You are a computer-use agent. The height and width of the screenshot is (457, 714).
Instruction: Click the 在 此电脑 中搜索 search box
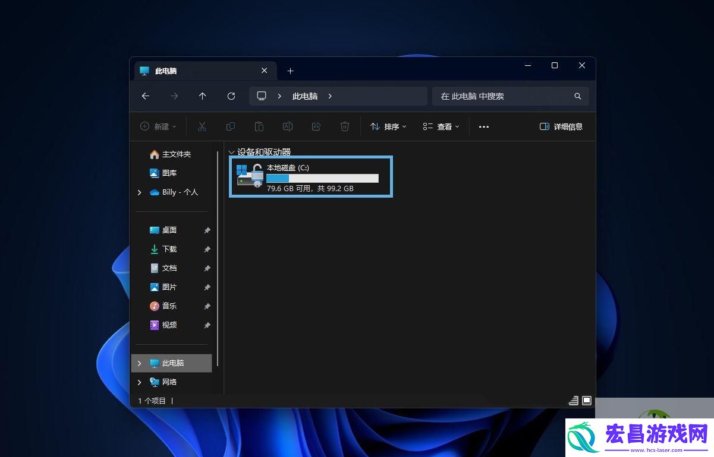pos(511,96)
